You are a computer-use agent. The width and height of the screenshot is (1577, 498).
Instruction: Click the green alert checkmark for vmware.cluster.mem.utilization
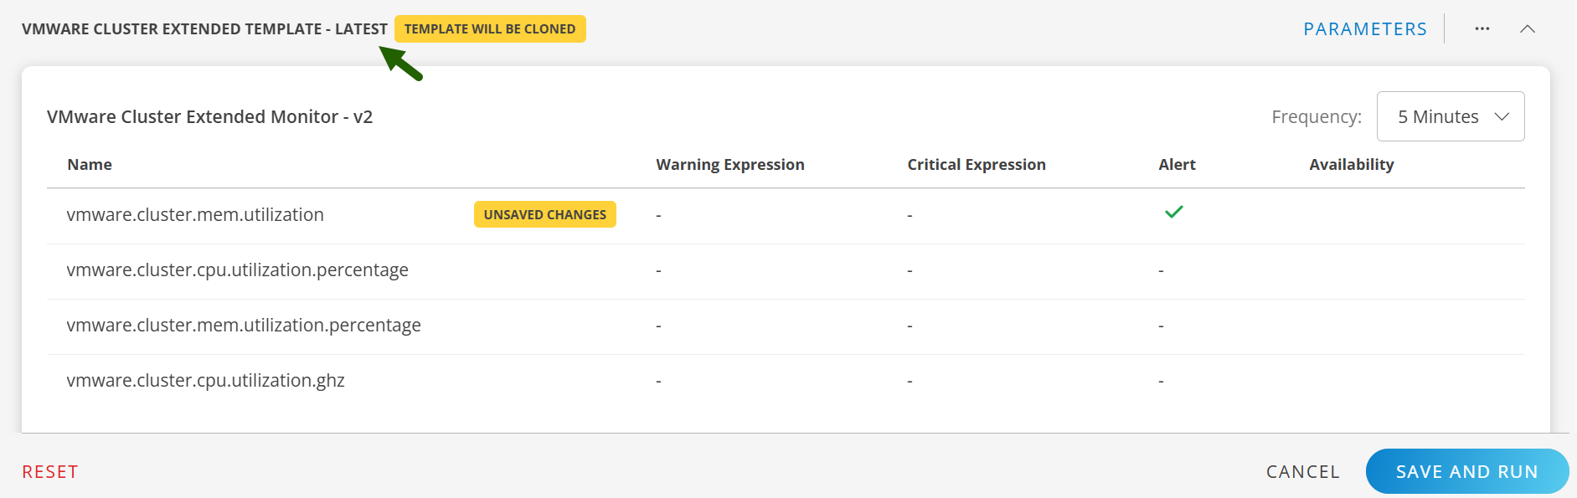tap(1174, 212)
